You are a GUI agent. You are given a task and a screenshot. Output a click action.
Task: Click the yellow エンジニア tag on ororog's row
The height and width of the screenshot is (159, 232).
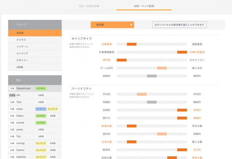pyautogui.click(x=41, y=143)
